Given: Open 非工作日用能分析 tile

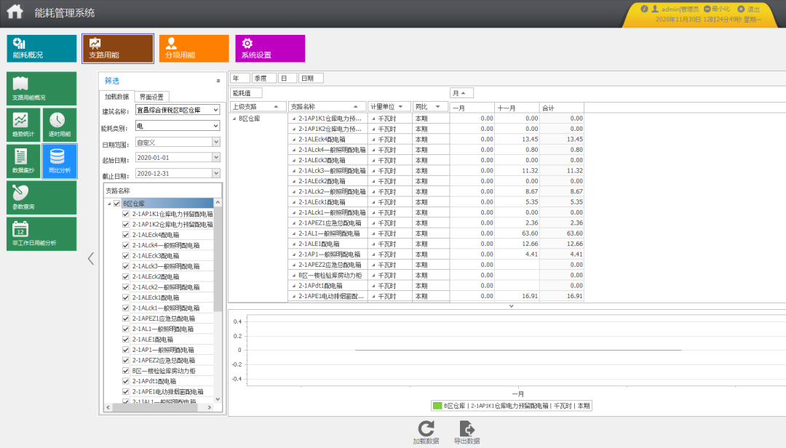Looking at the screenshot, I should tap(41, 233).
